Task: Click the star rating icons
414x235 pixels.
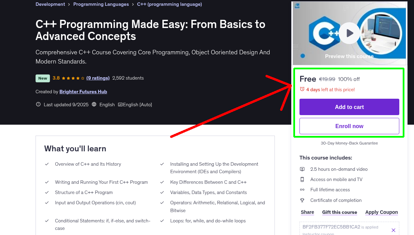Action: tap(72, 78)
